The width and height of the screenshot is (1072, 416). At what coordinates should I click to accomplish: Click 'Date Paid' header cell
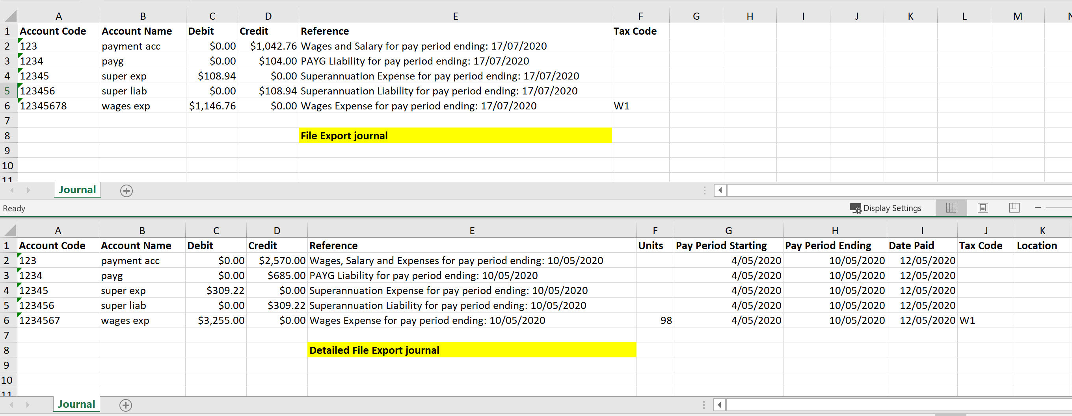pos(922,245)
